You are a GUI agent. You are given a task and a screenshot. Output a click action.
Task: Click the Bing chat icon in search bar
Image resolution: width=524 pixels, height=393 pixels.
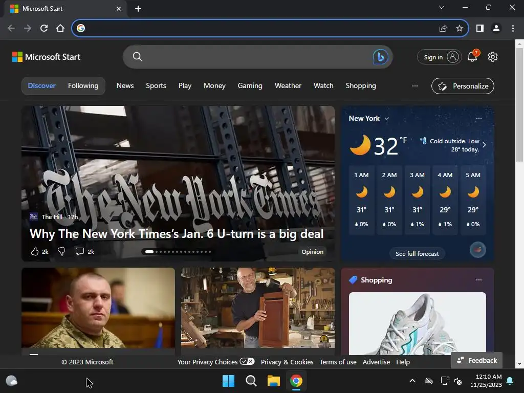[380, 57]
